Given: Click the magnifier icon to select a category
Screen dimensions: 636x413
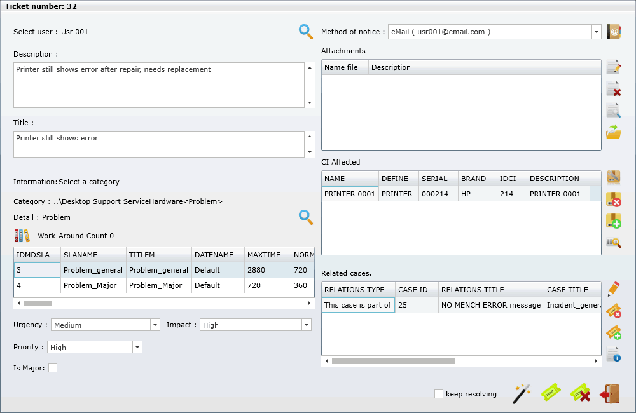Looking at the screenshot, I should click(x=305, y=217).
